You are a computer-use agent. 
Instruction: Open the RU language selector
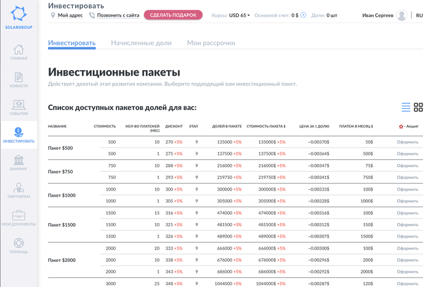tap(419, 15)
